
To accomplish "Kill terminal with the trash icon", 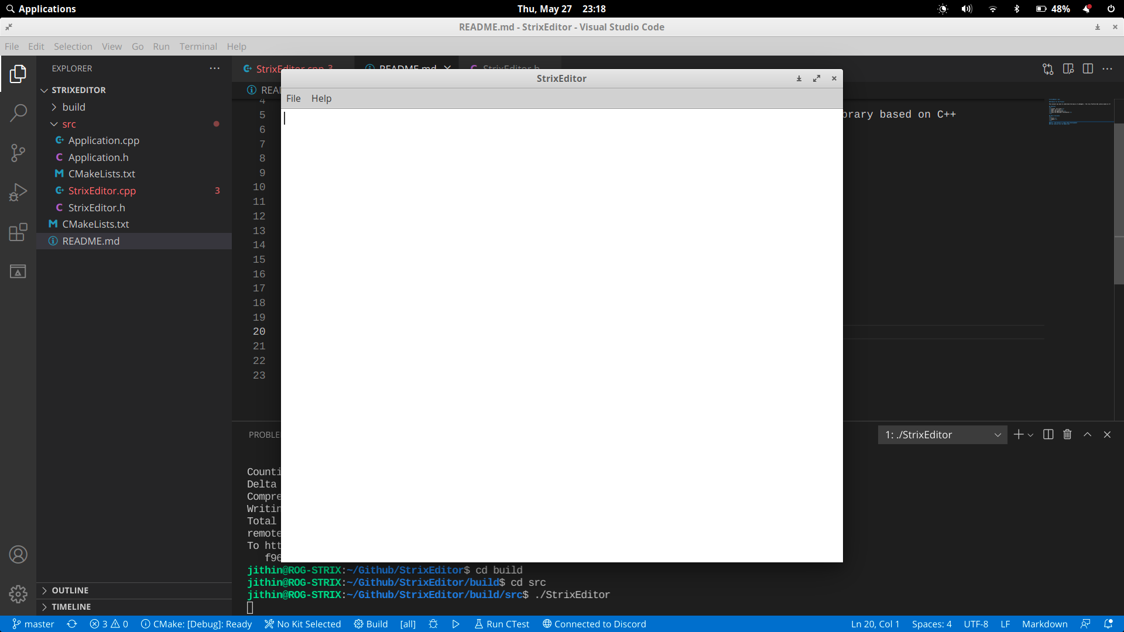I will coord(1067,434).
